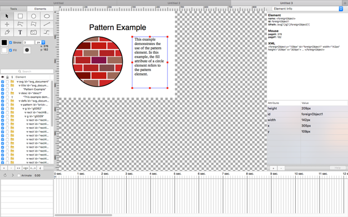Select the Text tool

click(x=20, y=32)
